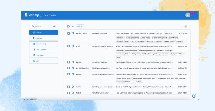Viewport: 215px width, 111px height.
Task: Open the KICKS CREW company name
Action: coord(81,34)
